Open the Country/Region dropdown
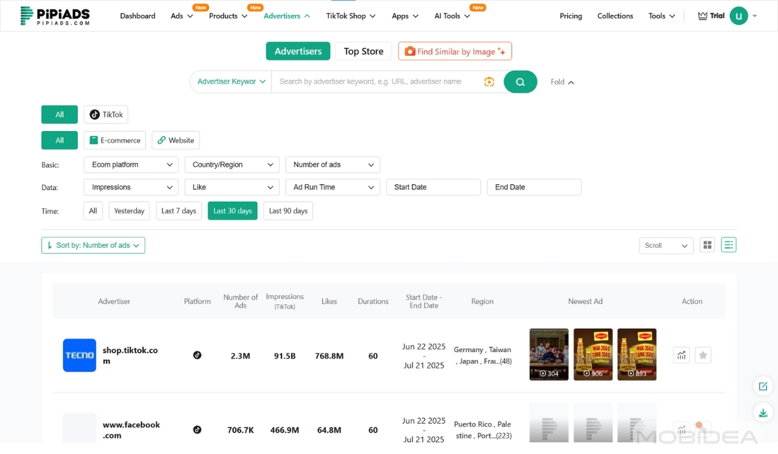The image size is (778, 454). point(232,165)
